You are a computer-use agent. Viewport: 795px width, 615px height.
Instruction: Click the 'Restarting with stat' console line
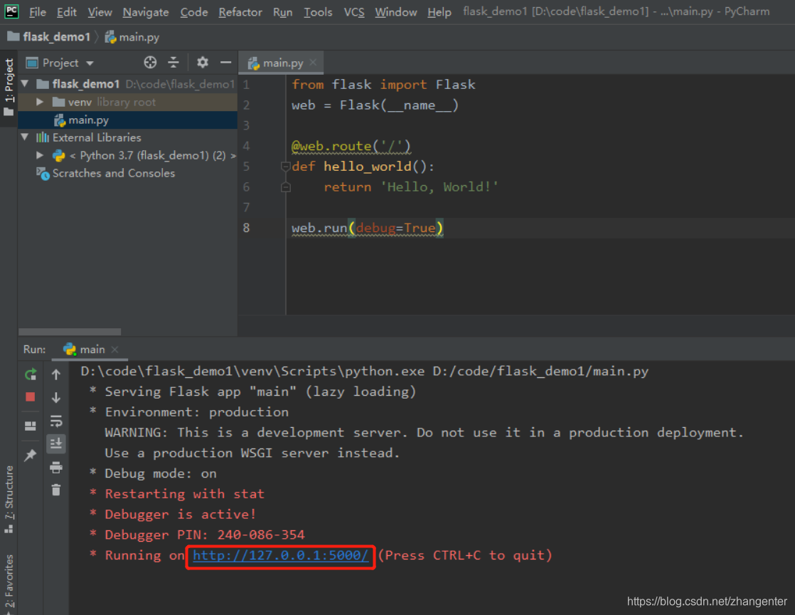click(x=177, y=494)
